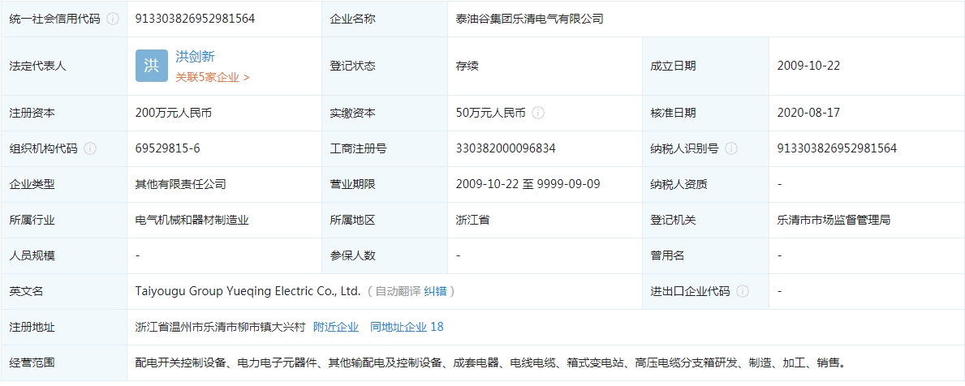Click the credit code value in the 统一社会信用代码 row
The height and width of the screenshot is (386, 965).
click(x=195, y=19)
